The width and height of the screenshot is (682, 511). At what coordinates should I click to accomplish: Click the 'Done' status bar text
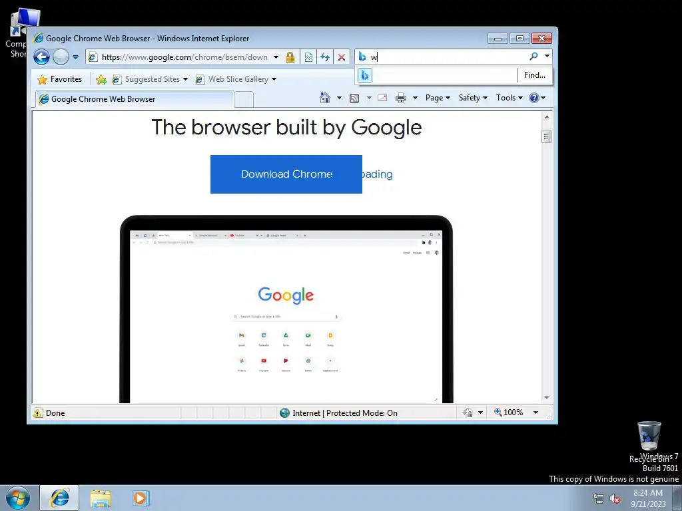55,413
